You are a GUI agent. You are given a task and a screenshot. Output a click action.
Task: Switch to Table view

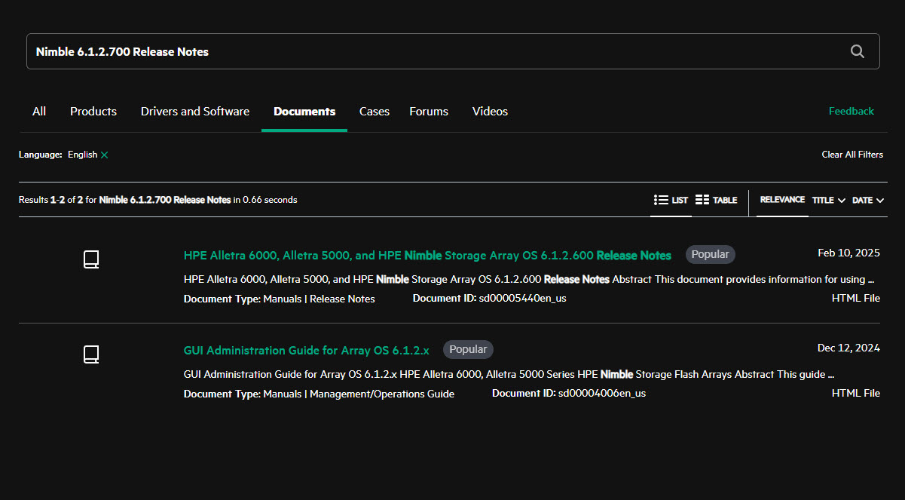716,200
